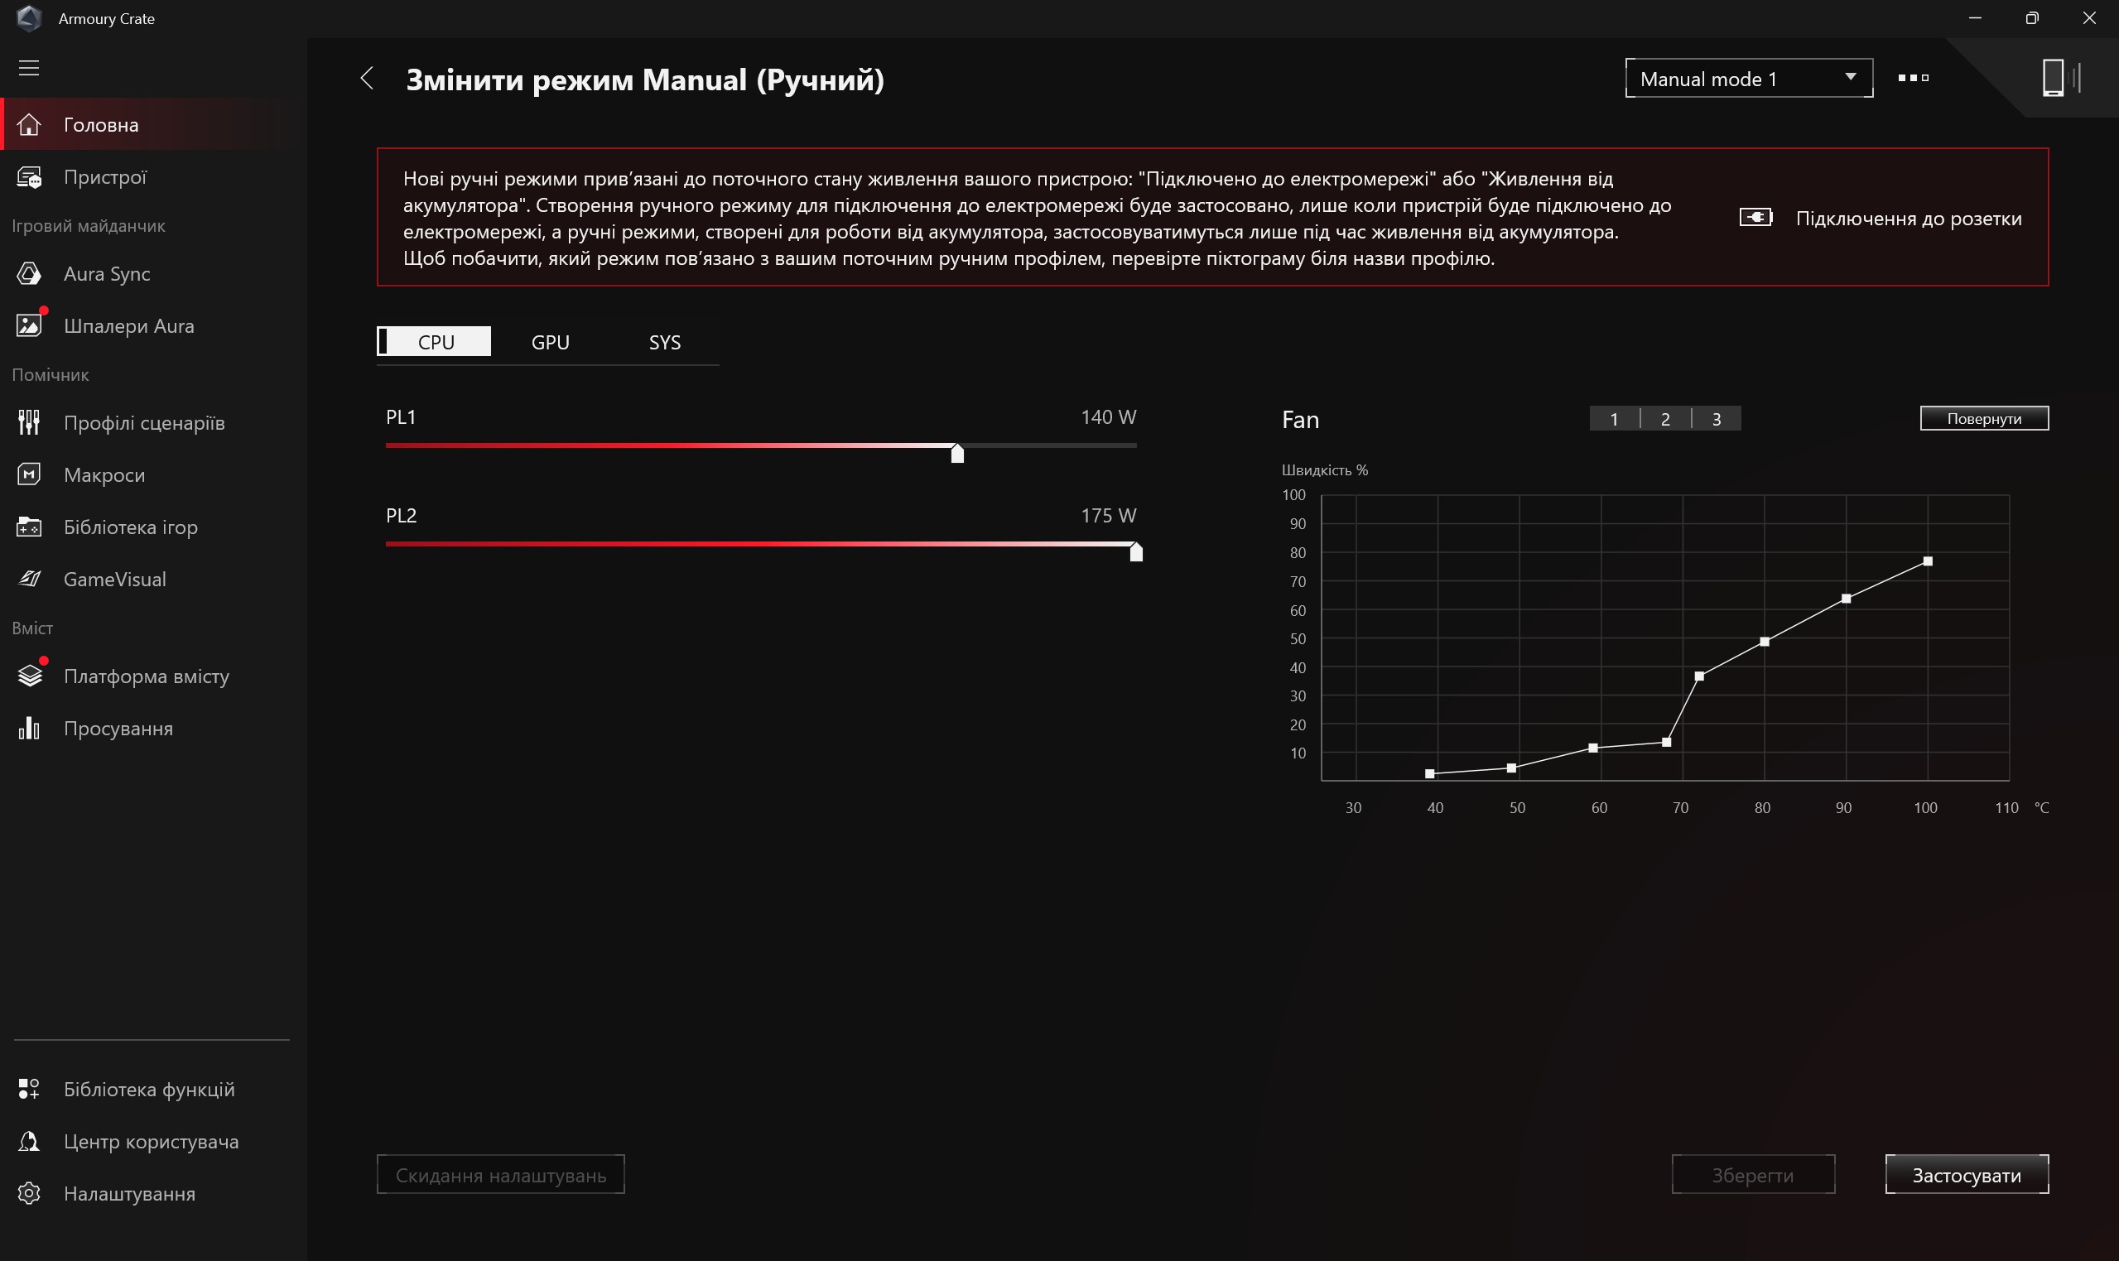
Task: Click the Повернути button
Action: [x=1983, y=418]
